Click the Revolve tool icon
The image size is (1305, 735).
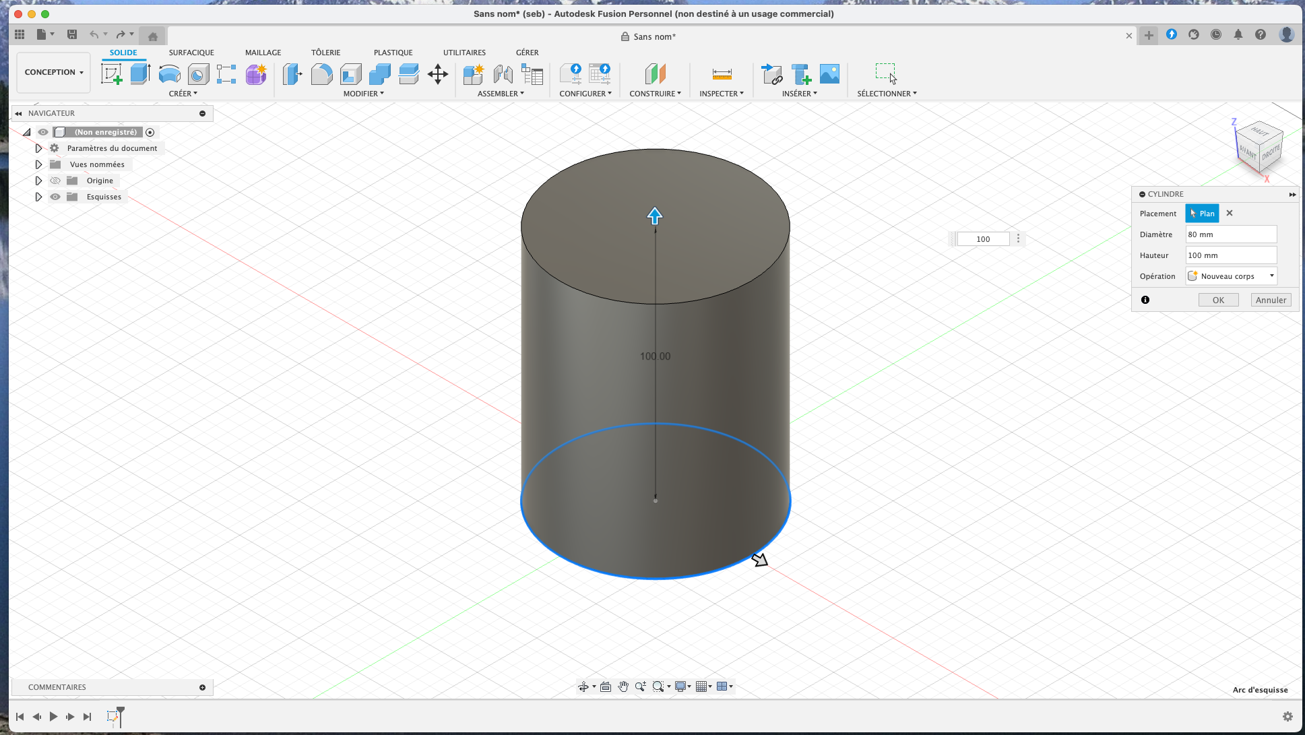coord(169,74)
